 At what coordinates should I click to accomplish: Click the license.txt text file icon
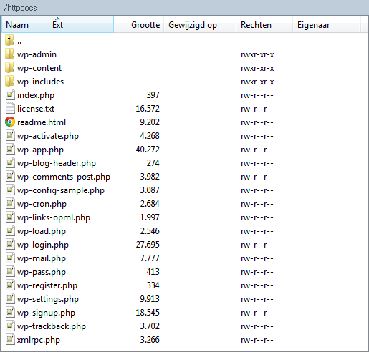click(10, 109)
